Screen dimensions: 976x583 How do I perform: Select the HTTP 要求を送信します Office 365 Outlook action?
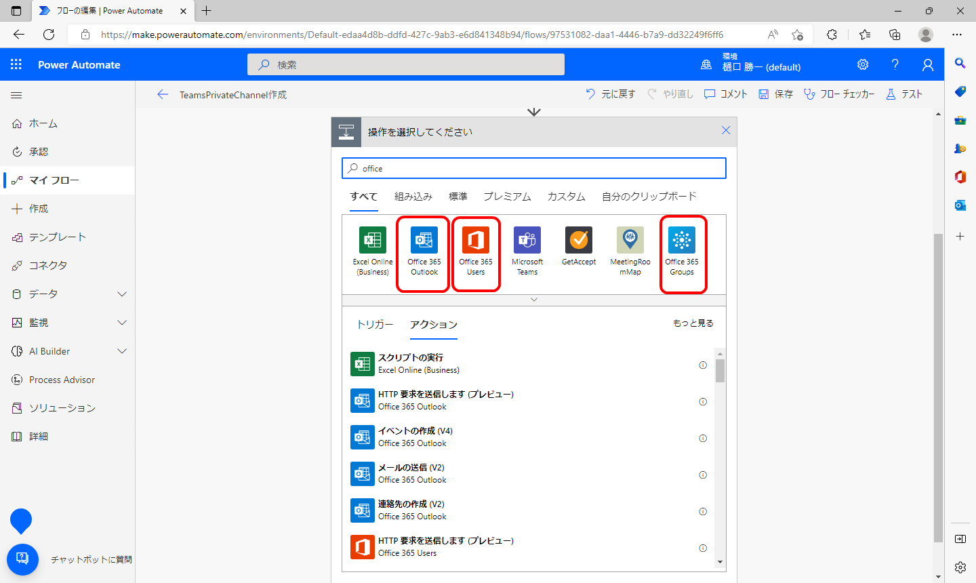(529, 400)
